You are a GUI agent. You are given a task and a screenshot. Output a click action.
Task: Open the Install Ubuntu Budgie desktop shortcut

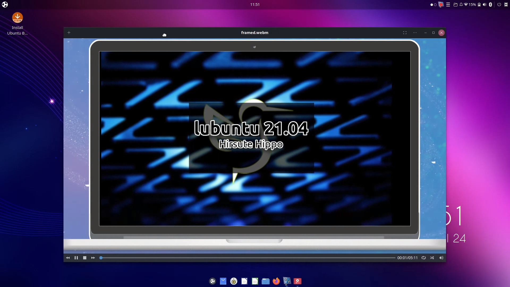tap(18, 24)
